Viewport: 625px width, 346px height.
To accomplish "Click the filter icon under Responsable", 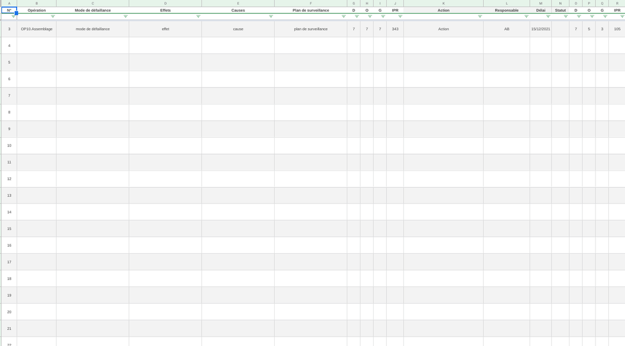I will (526, 16).
